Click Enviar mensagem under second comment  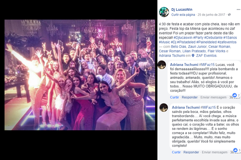click(215, 152)
